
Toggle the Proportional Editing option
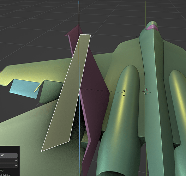[x=6, y=175]
